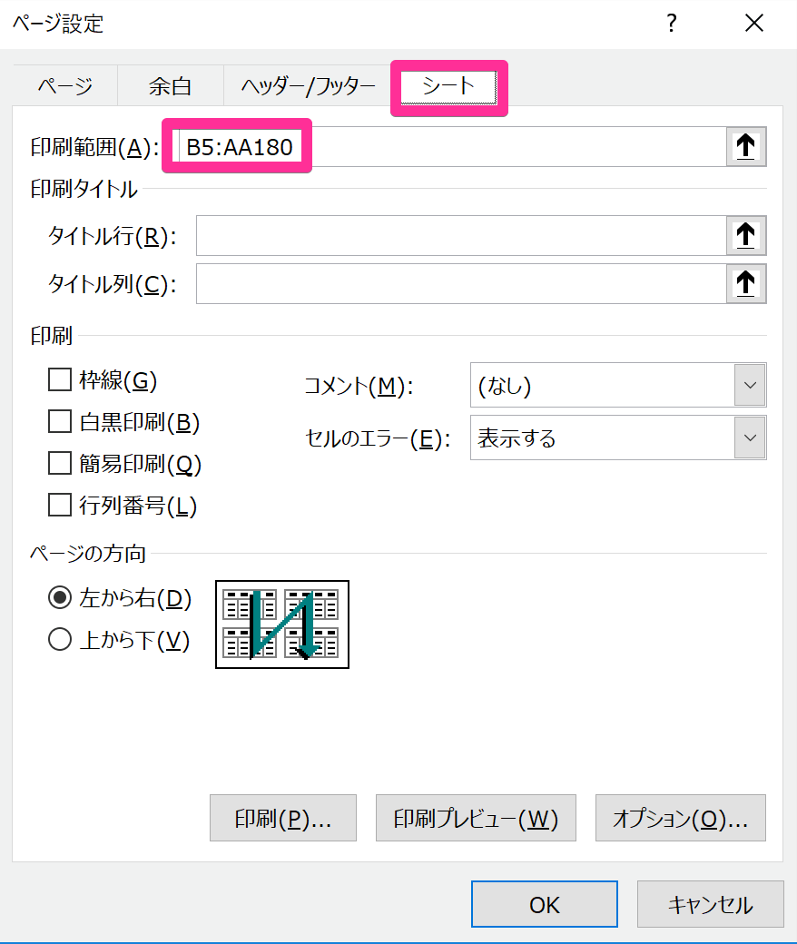The width and height of the screenshot is (797, 944).
Task: Enable the 枠線 checkbox
Action: click(x=60, y=380)
